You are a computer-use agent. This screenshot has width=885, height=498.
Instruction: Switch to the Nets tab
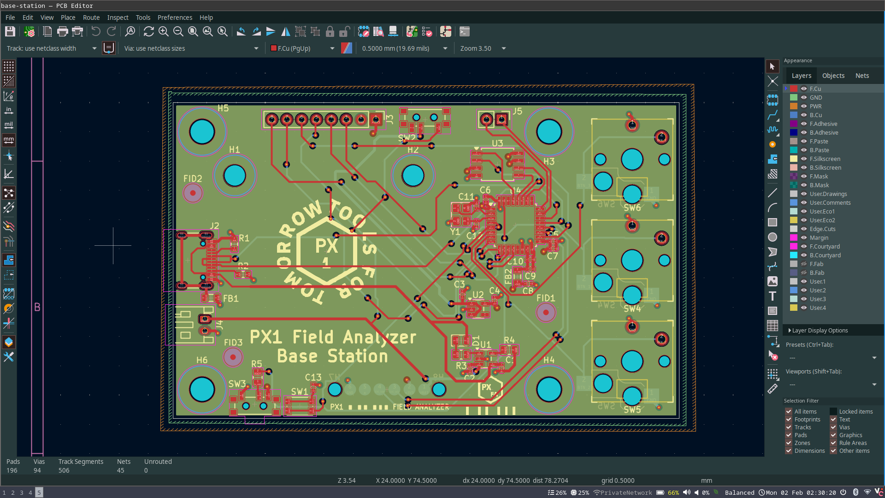[x=862, y=76]
